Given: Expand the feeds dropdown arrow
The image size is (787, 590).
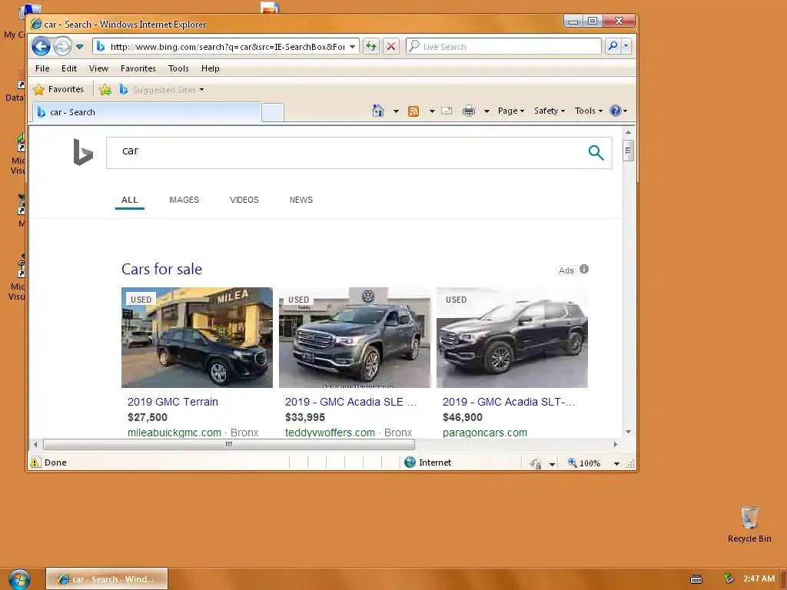Looking at the screenshot, I should click(432, 111).
